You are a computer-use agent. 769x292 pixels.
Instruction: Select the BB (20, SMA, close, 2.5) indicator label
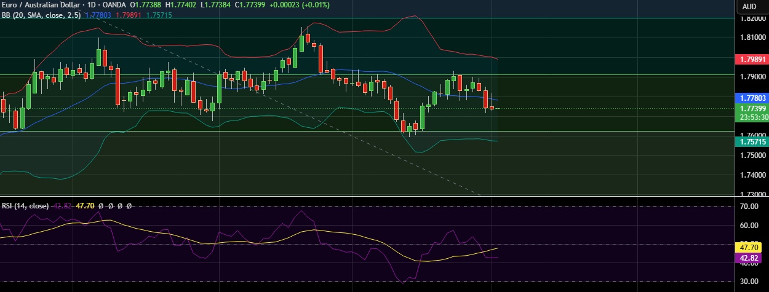click(x=41, y=14)
